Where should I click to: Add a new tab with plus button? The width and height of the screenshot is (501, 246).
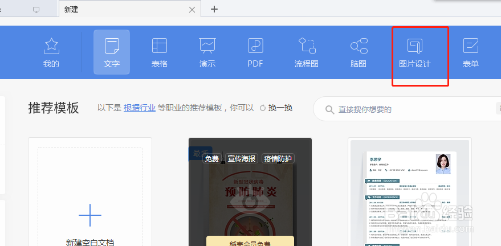(214, 9)
